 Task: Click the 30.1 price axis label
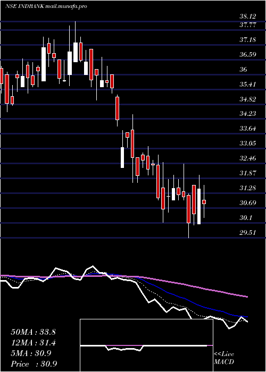[x=246, y=218]
